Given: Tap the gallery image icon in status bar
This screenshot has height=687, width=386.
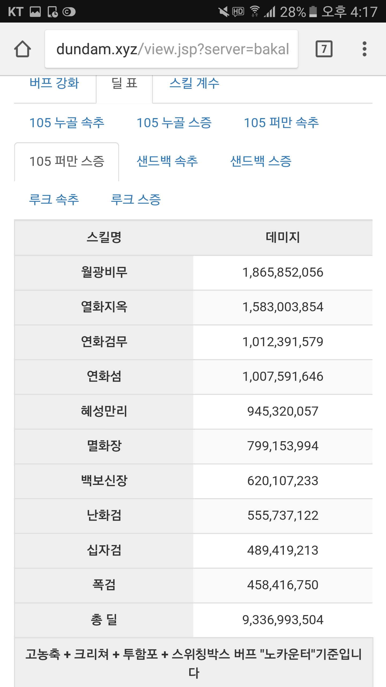Looking at the screenshot, I should pyautogui.click(x=35, y=12).
